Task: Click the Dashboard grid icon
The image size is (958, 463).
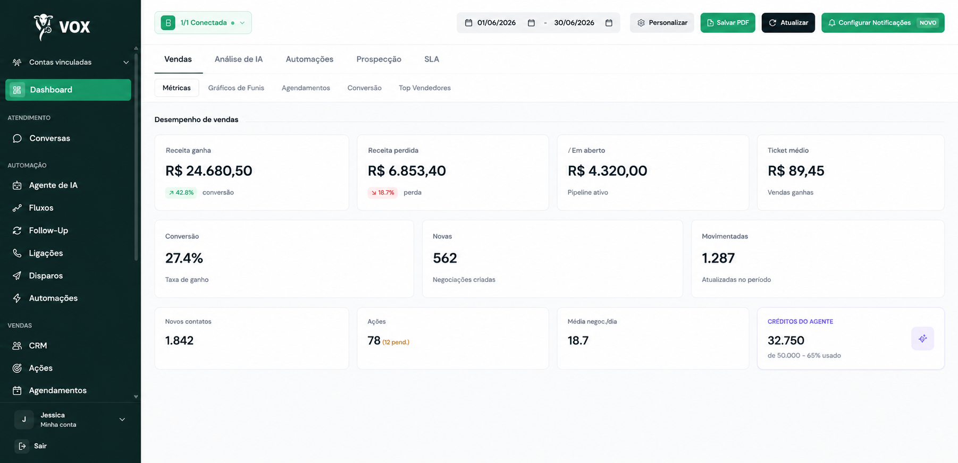Action: tap(17, 90)
